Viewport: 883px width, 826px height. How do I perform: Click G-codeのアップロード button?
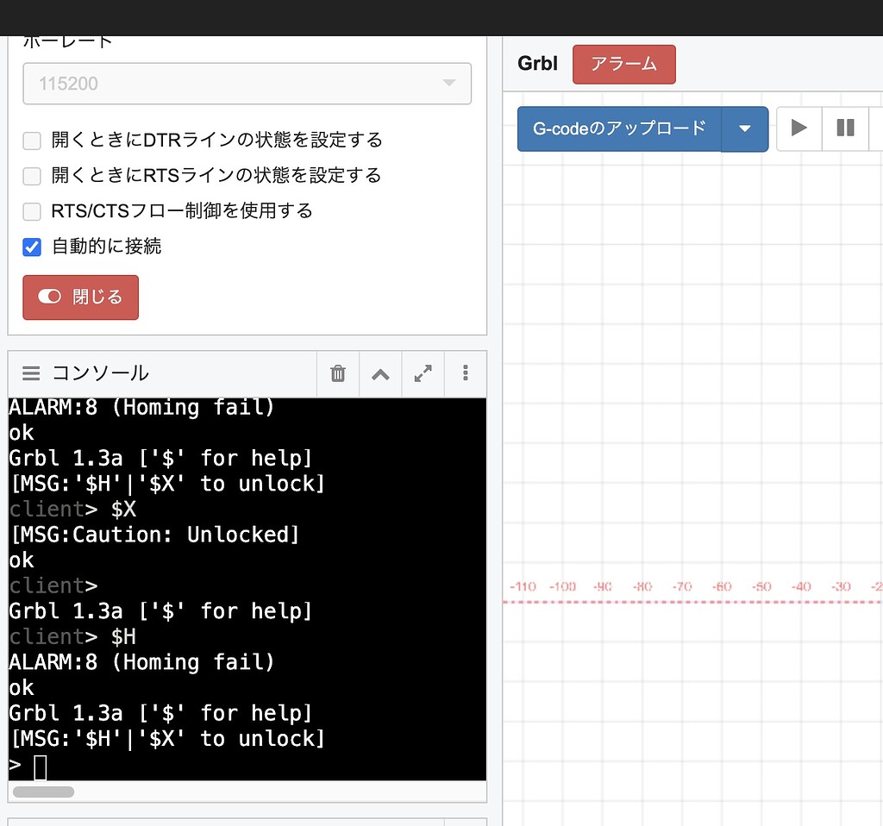pos(619,128)
